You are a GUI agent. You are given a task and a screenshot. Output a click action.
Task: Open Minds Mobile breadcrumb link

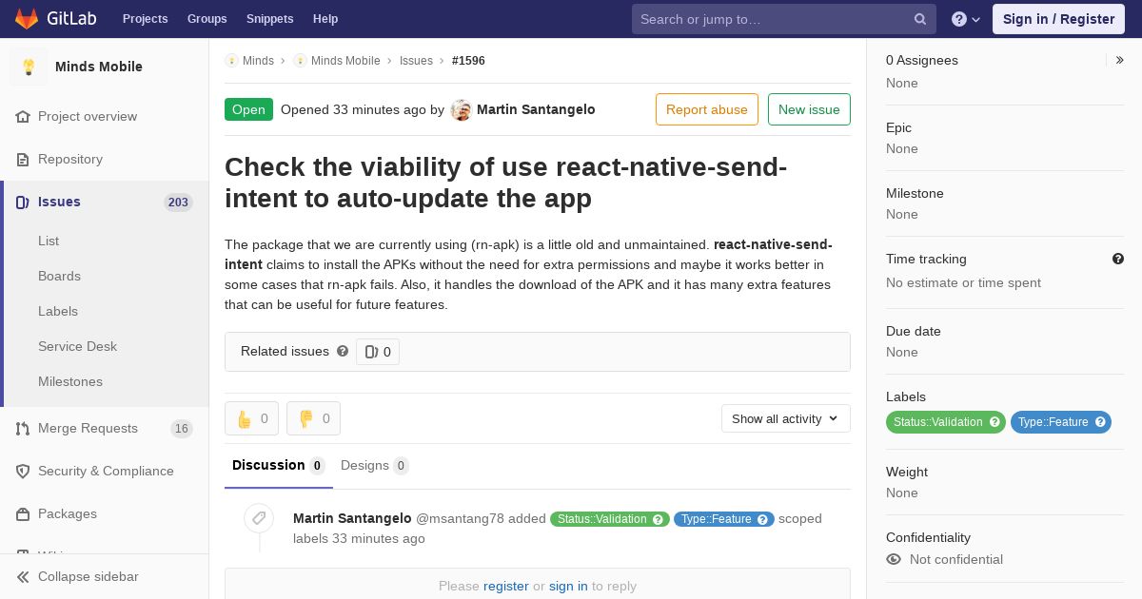(x=345, y=60)
